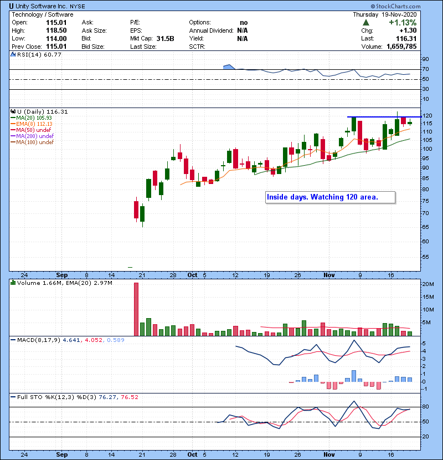Click the 55 tick on the price axis

pyautogui.click(x=425, y=257)
